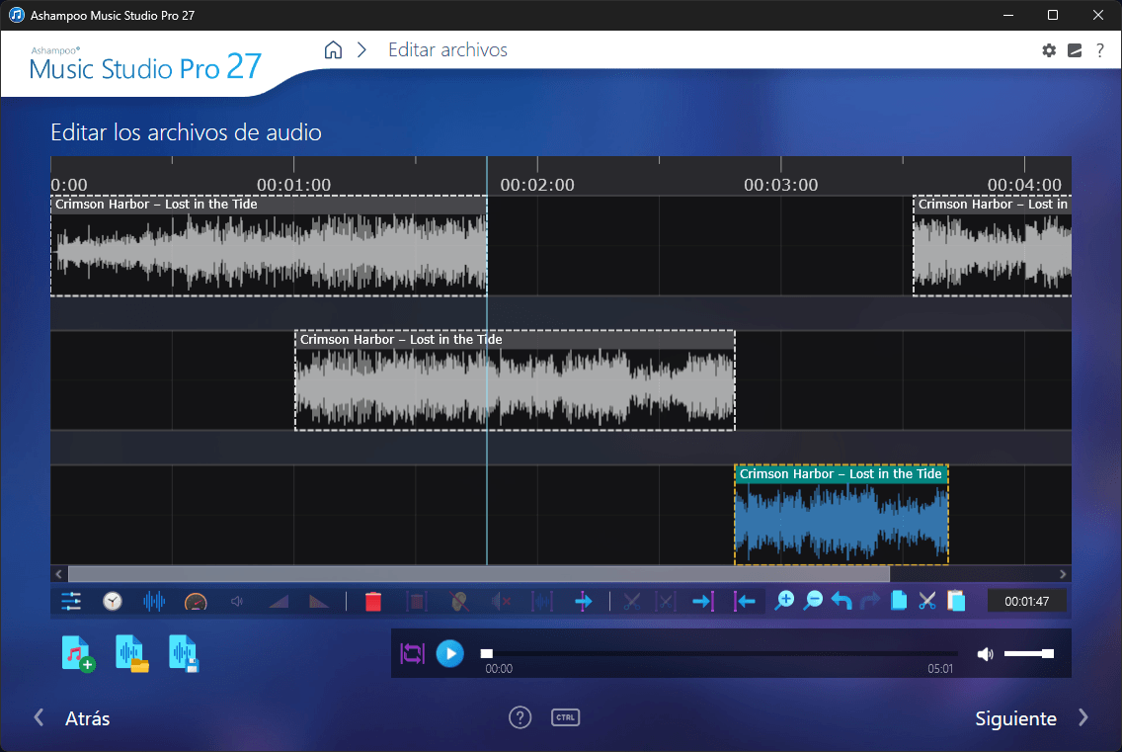Click the speedometer tempo icon
The image size is (1122, 752).
point(196,602)
